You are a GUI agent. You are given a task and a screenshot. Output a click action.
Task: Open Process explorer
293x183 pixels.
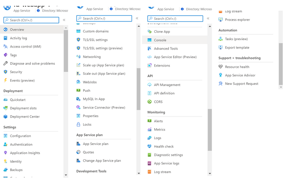coord(237,19)
